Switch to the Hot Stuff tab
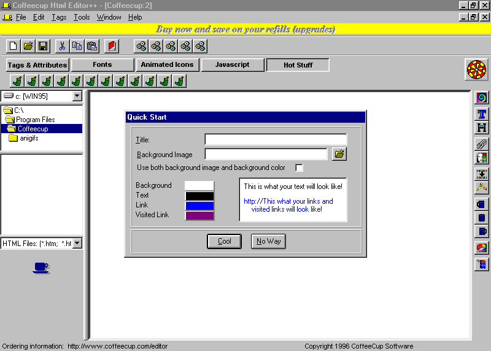 coord(298,65)
